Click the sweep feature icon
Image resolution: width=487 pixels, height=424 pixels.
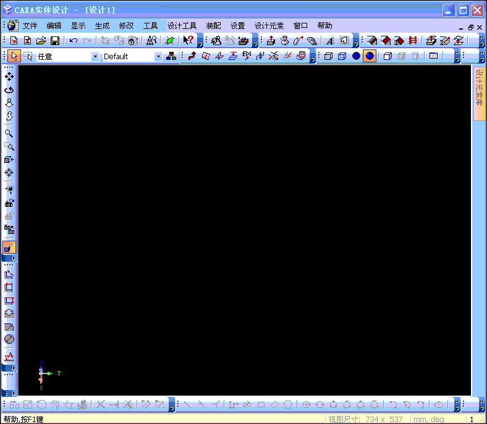[298, 40]
